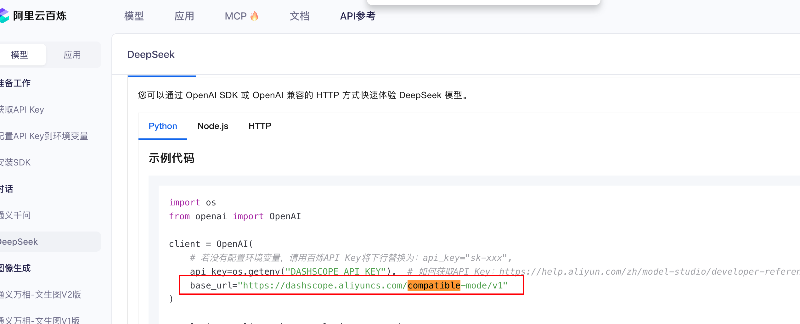Click the 'import os' code line

click(192, 202)
